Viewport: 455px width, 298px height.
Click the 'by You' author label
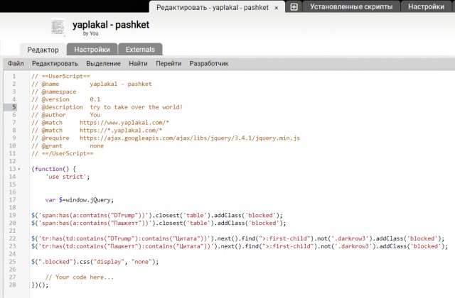coord(90,33)
